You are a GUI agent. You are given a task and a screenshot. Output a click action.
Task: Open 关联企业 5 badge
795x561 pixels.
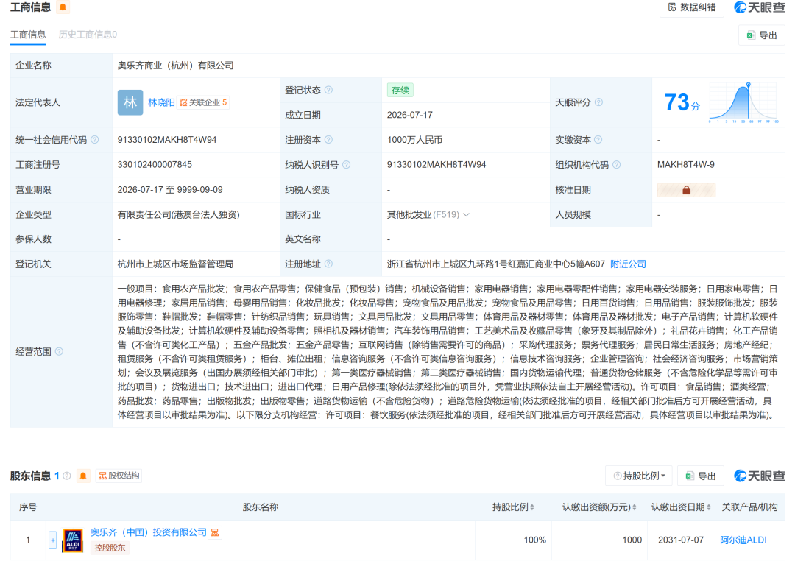pyautogui.click(x=203, y=102)
